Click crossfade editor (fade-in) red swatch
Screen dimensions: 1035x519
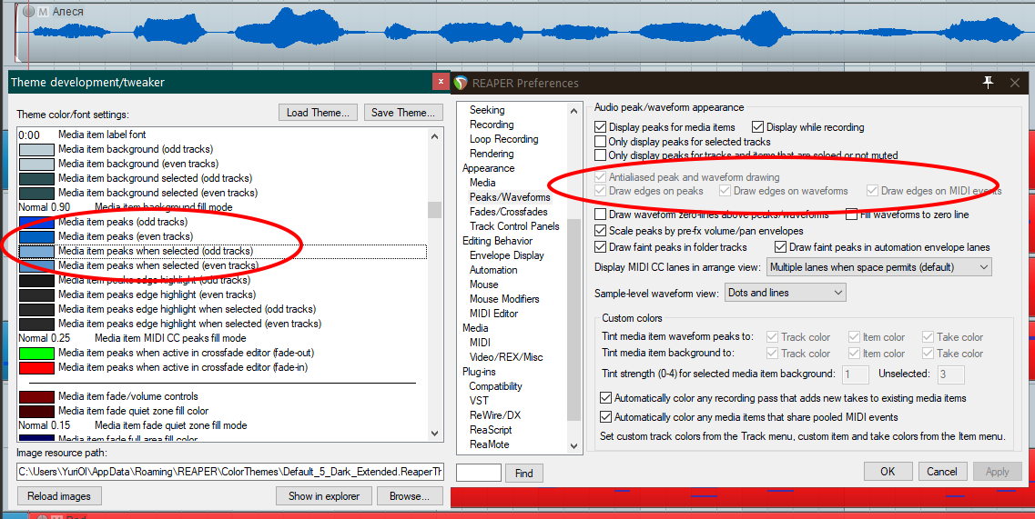pyautogui.click(x=36, y=367)
